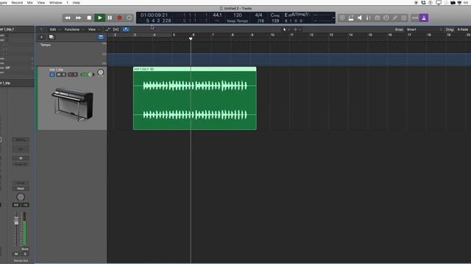Click the channel strip pan knob

21,197
